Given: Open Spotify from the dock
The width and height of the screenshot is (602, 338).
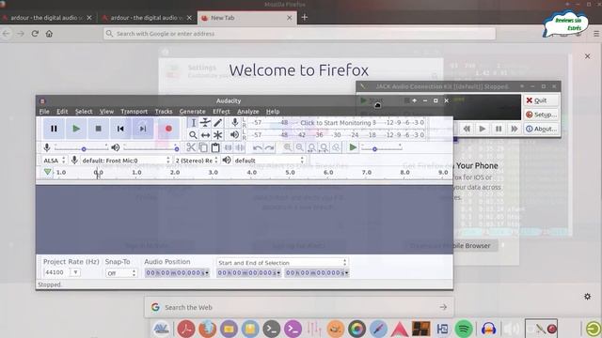Looking at the screenshot, I should (464, 329).
